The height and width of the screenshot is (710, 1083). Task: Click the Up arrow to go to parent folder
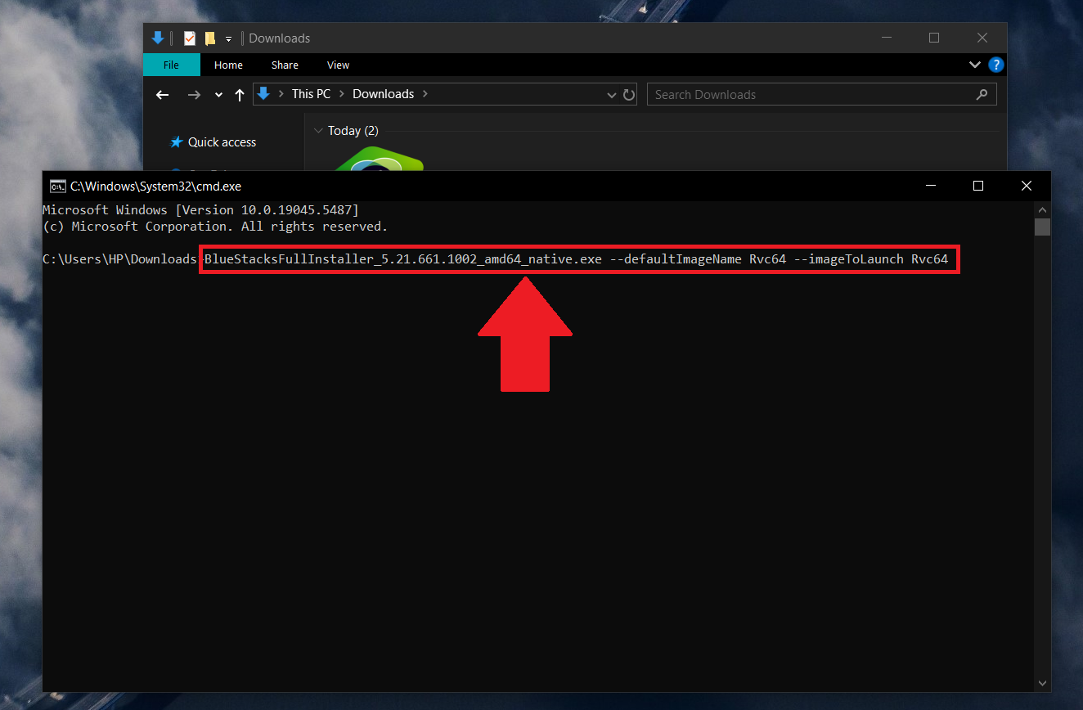pos(239,94)
